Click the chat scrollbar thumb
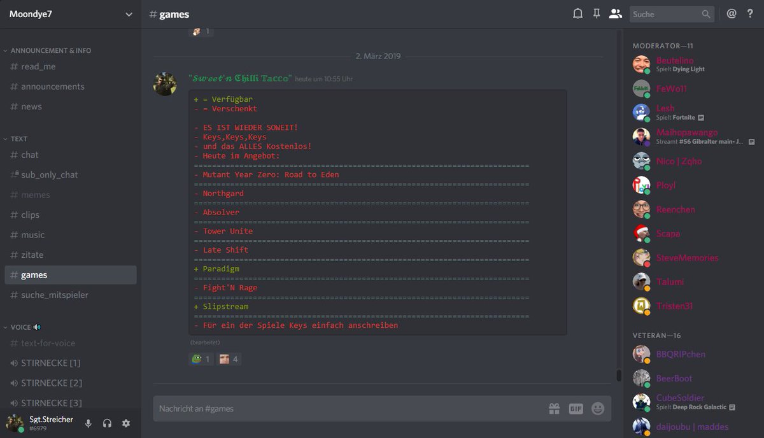 618,376
